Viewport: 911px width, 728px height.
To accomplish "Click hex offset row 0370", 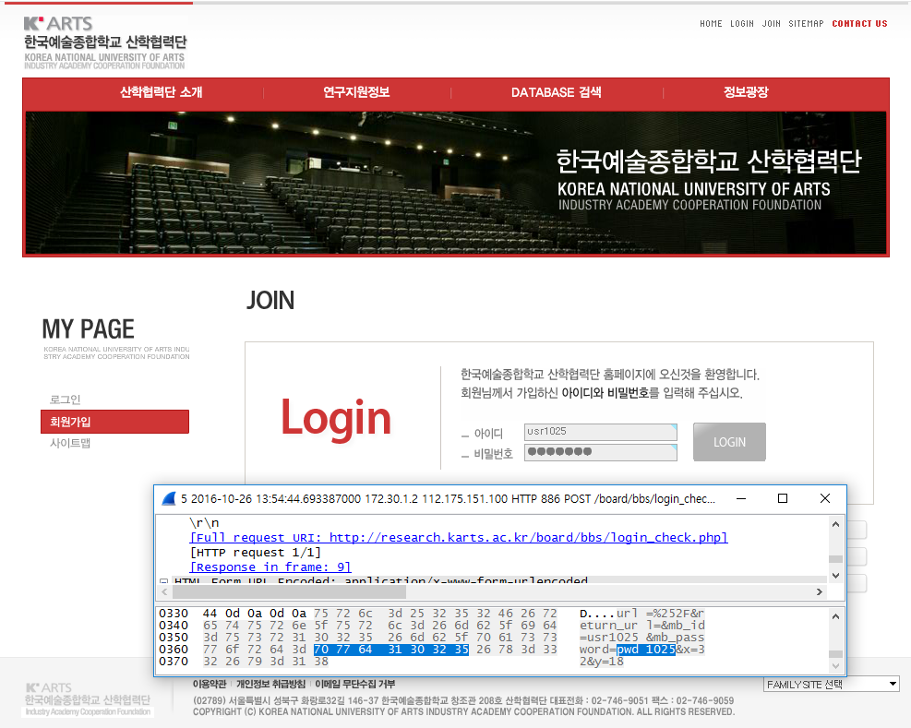I will point(174,662).
